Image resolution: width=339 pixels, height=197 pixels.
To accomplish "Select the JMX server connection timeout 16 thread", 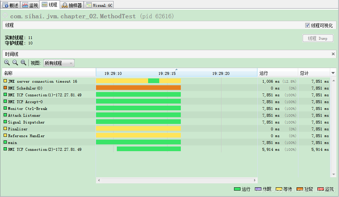I will pos(42,81).
